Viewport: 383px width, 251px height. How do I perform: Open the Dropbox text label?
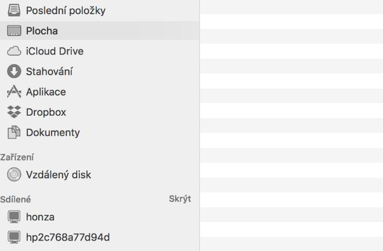46,112
